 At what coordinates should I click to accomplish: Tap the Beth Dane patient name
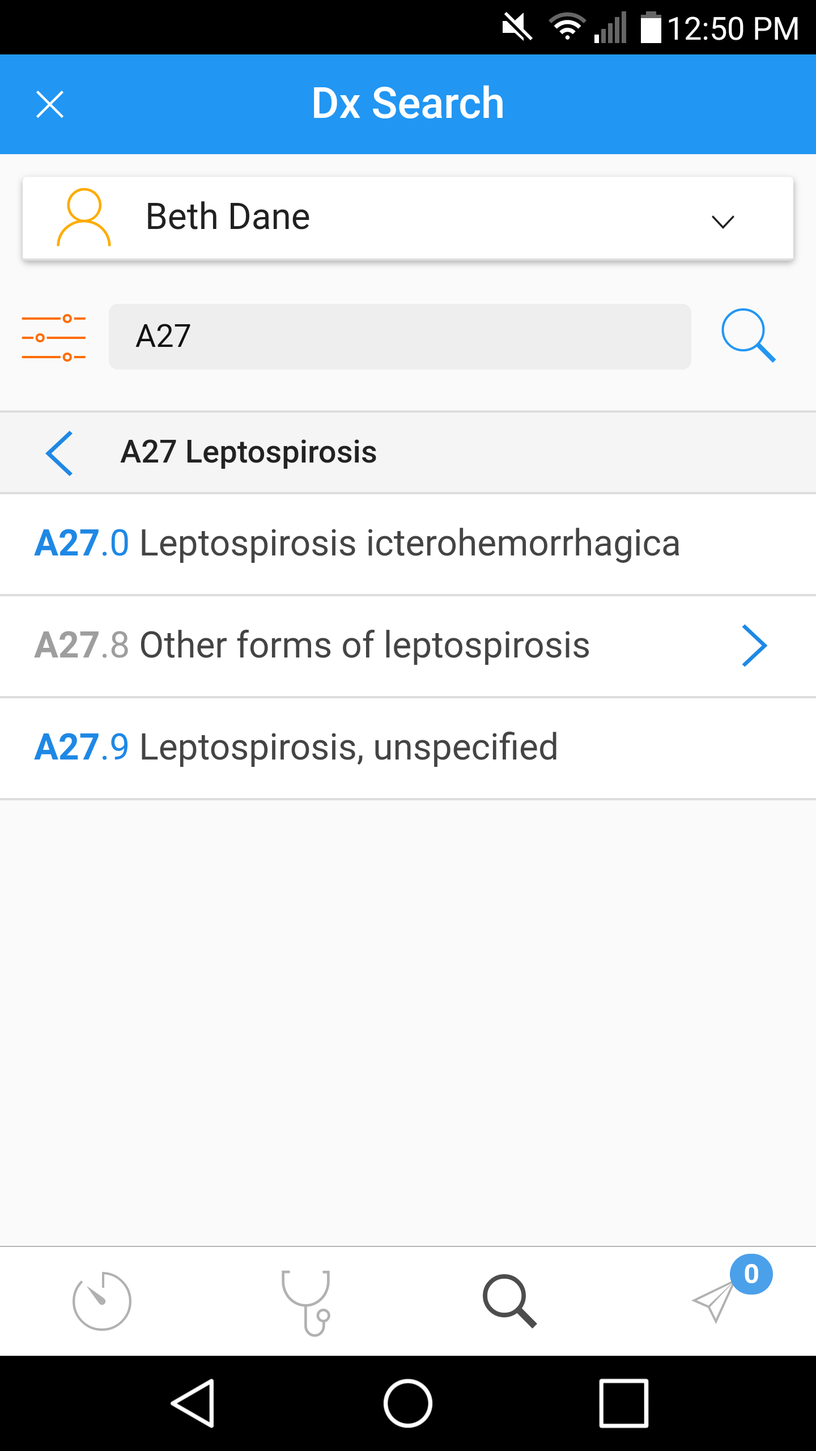pyautogui.click(x=228, y=217)
